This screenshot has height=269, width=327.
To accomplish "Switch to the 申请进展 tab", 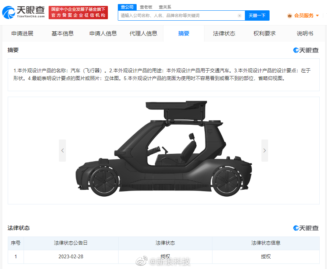I will 22,34.
